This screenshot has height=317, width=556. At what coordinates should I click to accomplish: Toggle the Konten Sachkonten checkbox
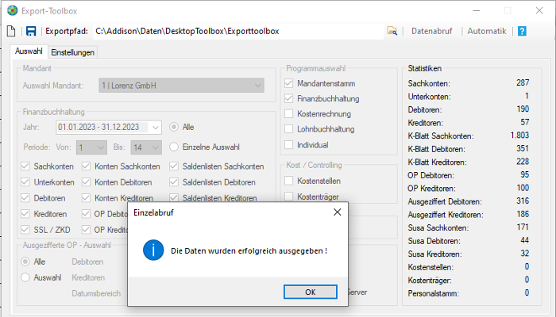click(x=86, y=166)
